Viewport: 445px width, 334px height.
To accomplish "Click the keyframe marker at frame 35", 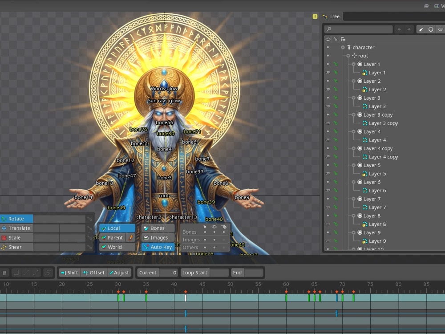I will (146, 292).
